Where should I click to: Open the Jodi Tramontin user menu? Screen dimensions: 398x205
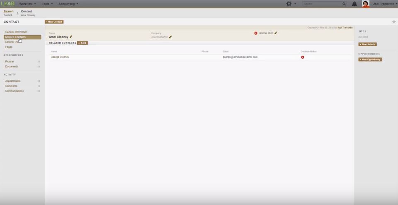pos(384,4)
